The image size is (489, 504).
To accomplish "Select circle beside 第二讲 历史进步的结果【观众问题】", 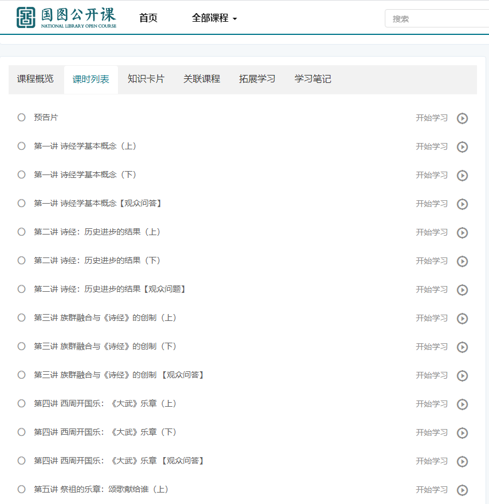I will coord(22,289).
